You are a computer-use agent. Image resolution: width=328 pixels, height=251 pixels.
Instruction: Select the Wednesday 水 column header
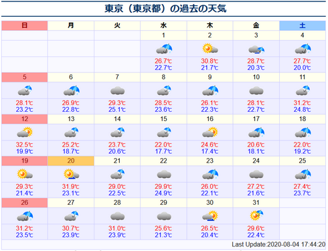click(163, 25)
